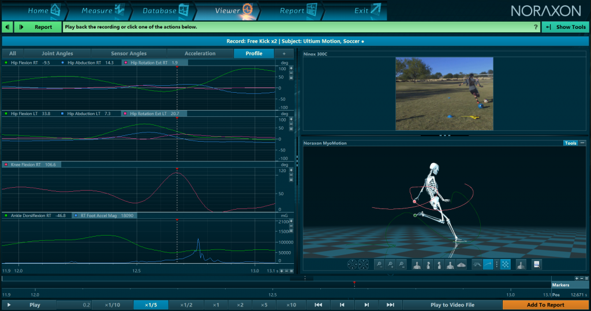Zoom in the 3D skeleton view

point(391,264)
